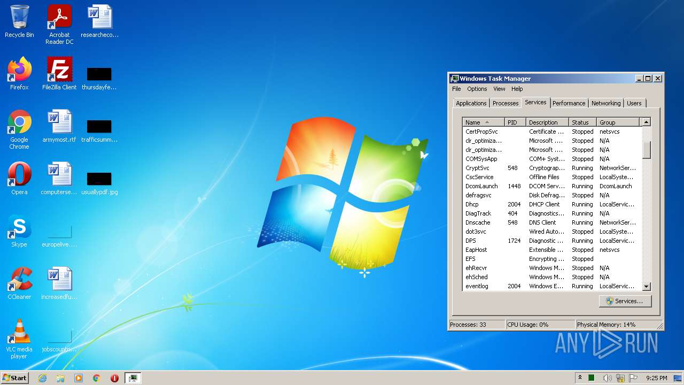Open Windows Media Player taskbar icon
This screenshot has width=684, height=385.
(x=79, y=378)
